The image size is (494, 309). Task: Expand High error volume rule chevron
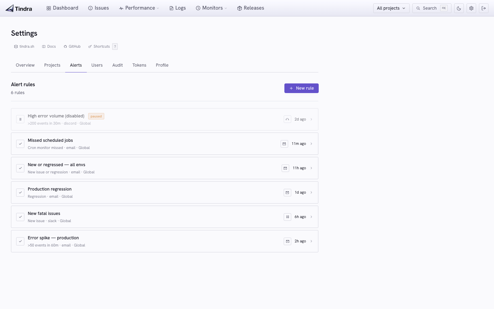coord(311,119)
